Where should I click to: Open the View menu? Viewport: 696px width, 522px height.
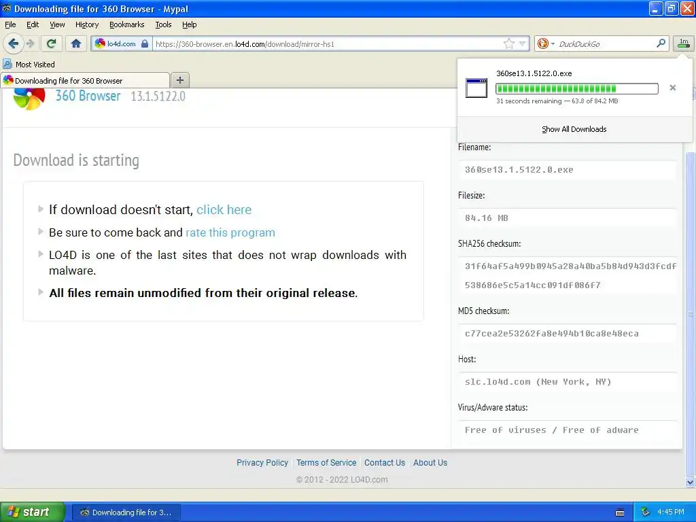57,24
